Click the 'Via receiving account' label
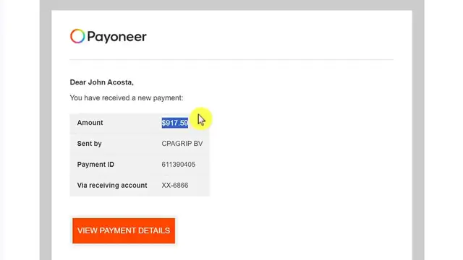The width and height of the screenshot is (463, 260). [112, 186]
